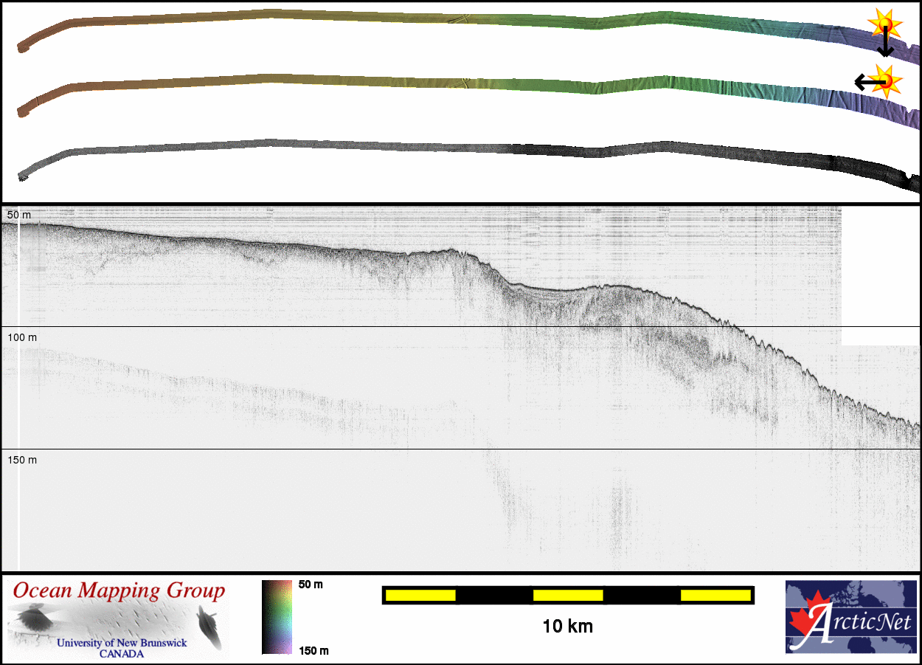Screen dimensions: 922x665
Task: Select the 50 m label beside color scale
Action: point(311,585)
